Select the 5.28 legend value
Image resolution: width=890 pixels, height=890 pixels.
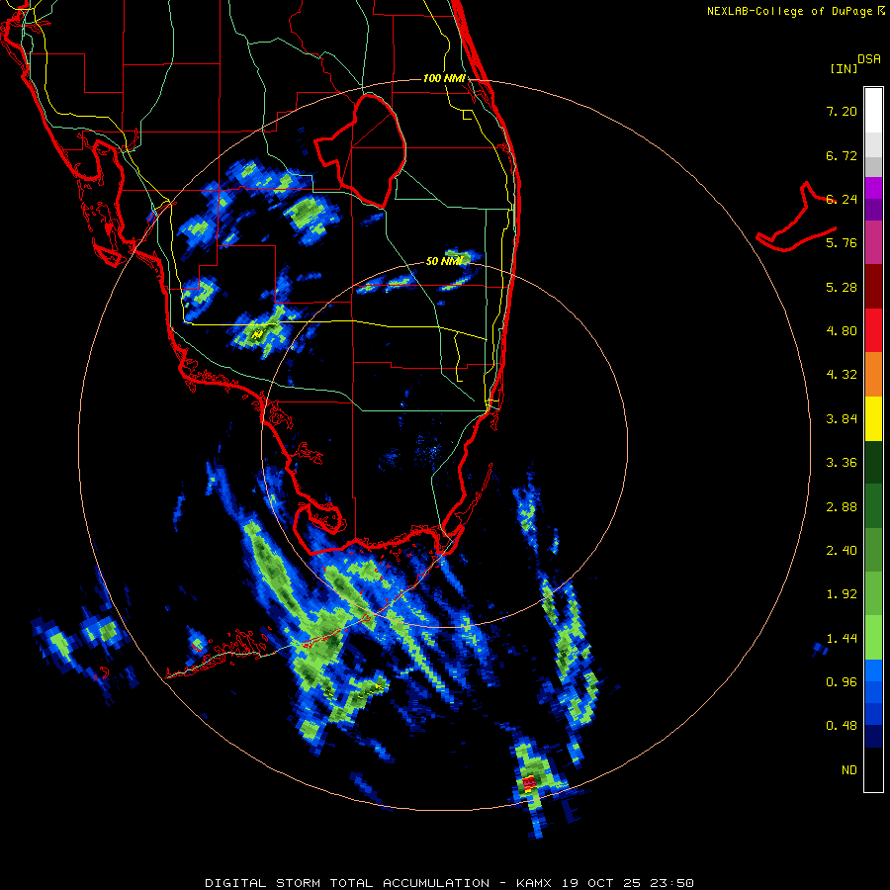coord(842,287)
